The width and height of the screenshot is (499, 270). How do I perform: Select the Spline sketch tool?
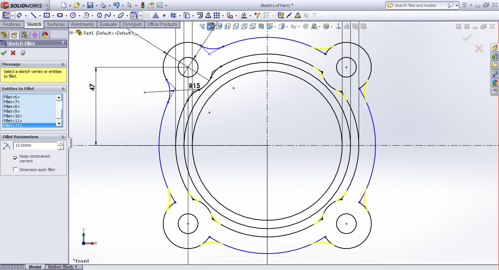108,15
